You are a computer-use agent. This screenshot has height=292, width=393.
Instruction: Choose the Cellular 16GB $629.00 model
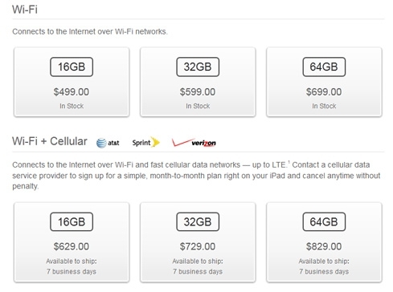click(x=72, y=242)
